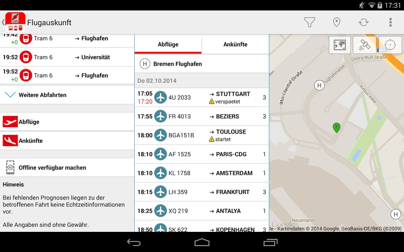404x252 pixels.
Task: Tap plane icon for flight KL 1758
Action: [160, 173]
